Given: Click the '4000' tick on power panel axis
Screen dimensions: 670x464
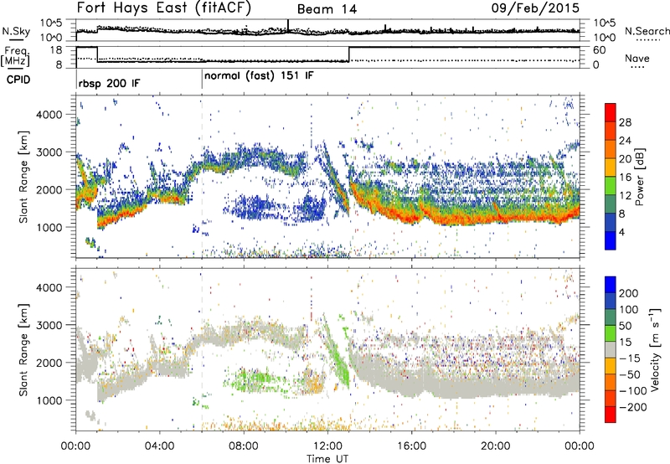Looking at the screenshot, I should point(49,115).
